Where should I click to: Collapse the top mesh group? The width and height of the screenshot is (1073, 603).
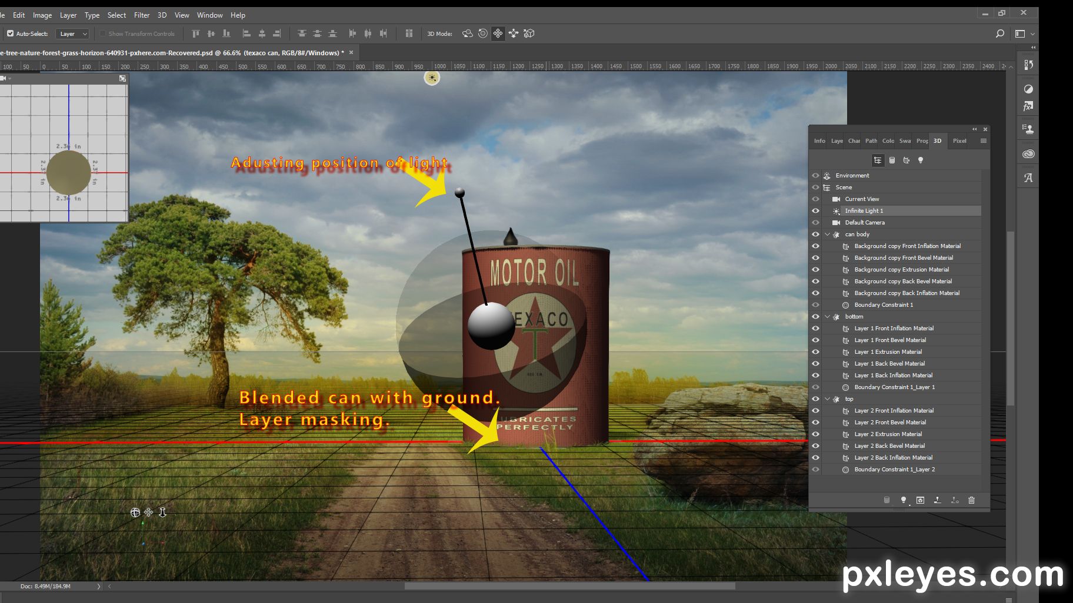828,398
